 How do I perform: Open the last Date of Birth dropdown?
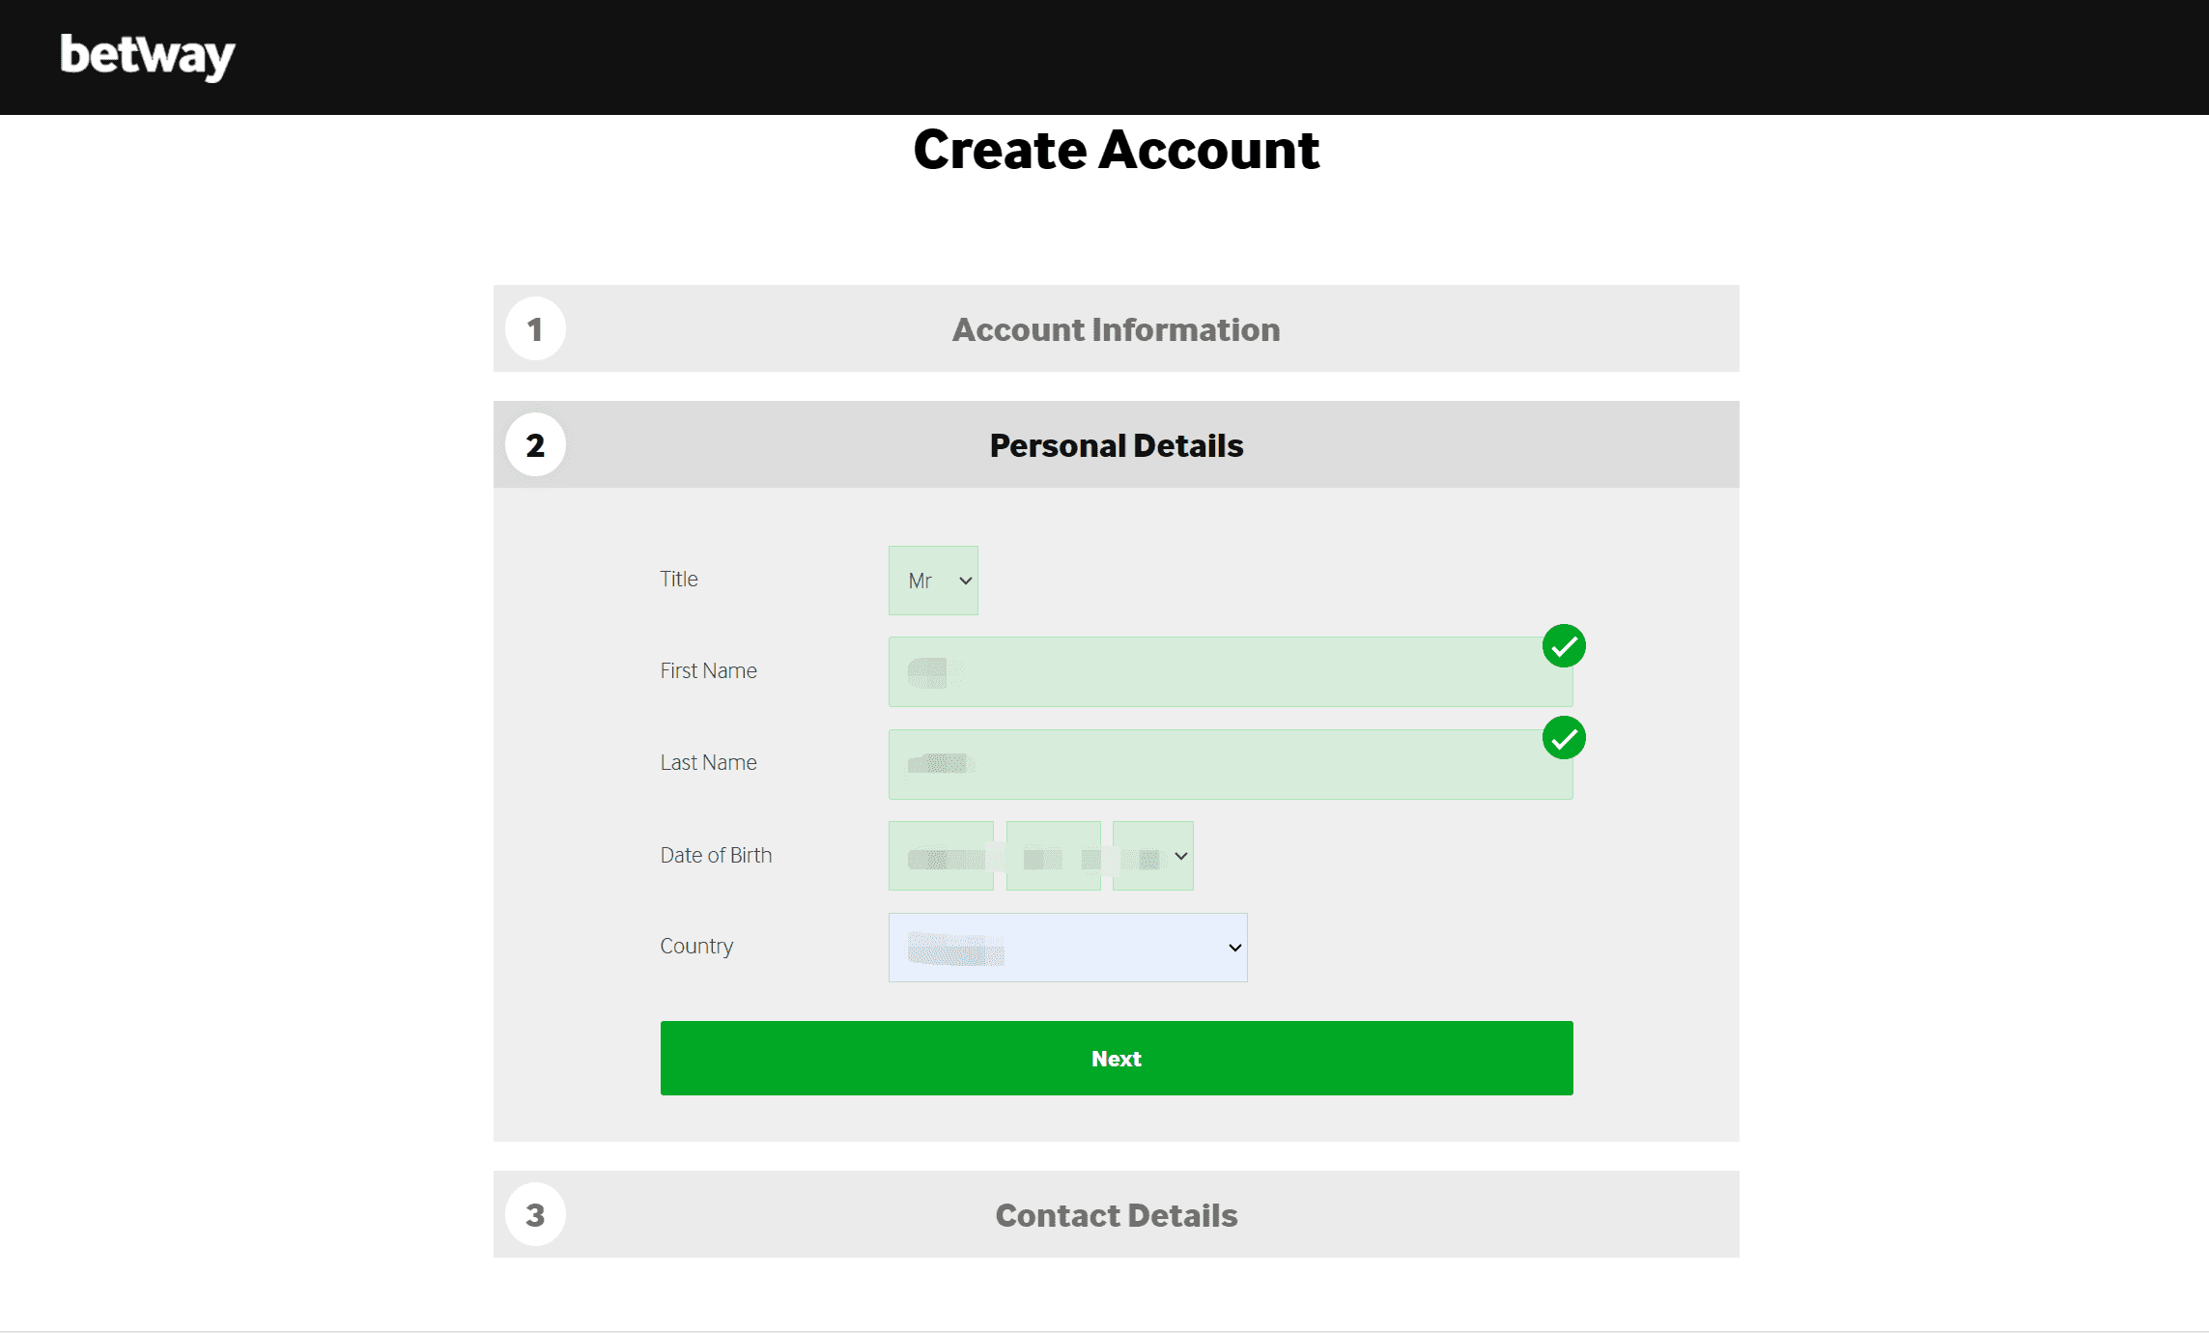pyautogui.click(x=1153, y=856)
